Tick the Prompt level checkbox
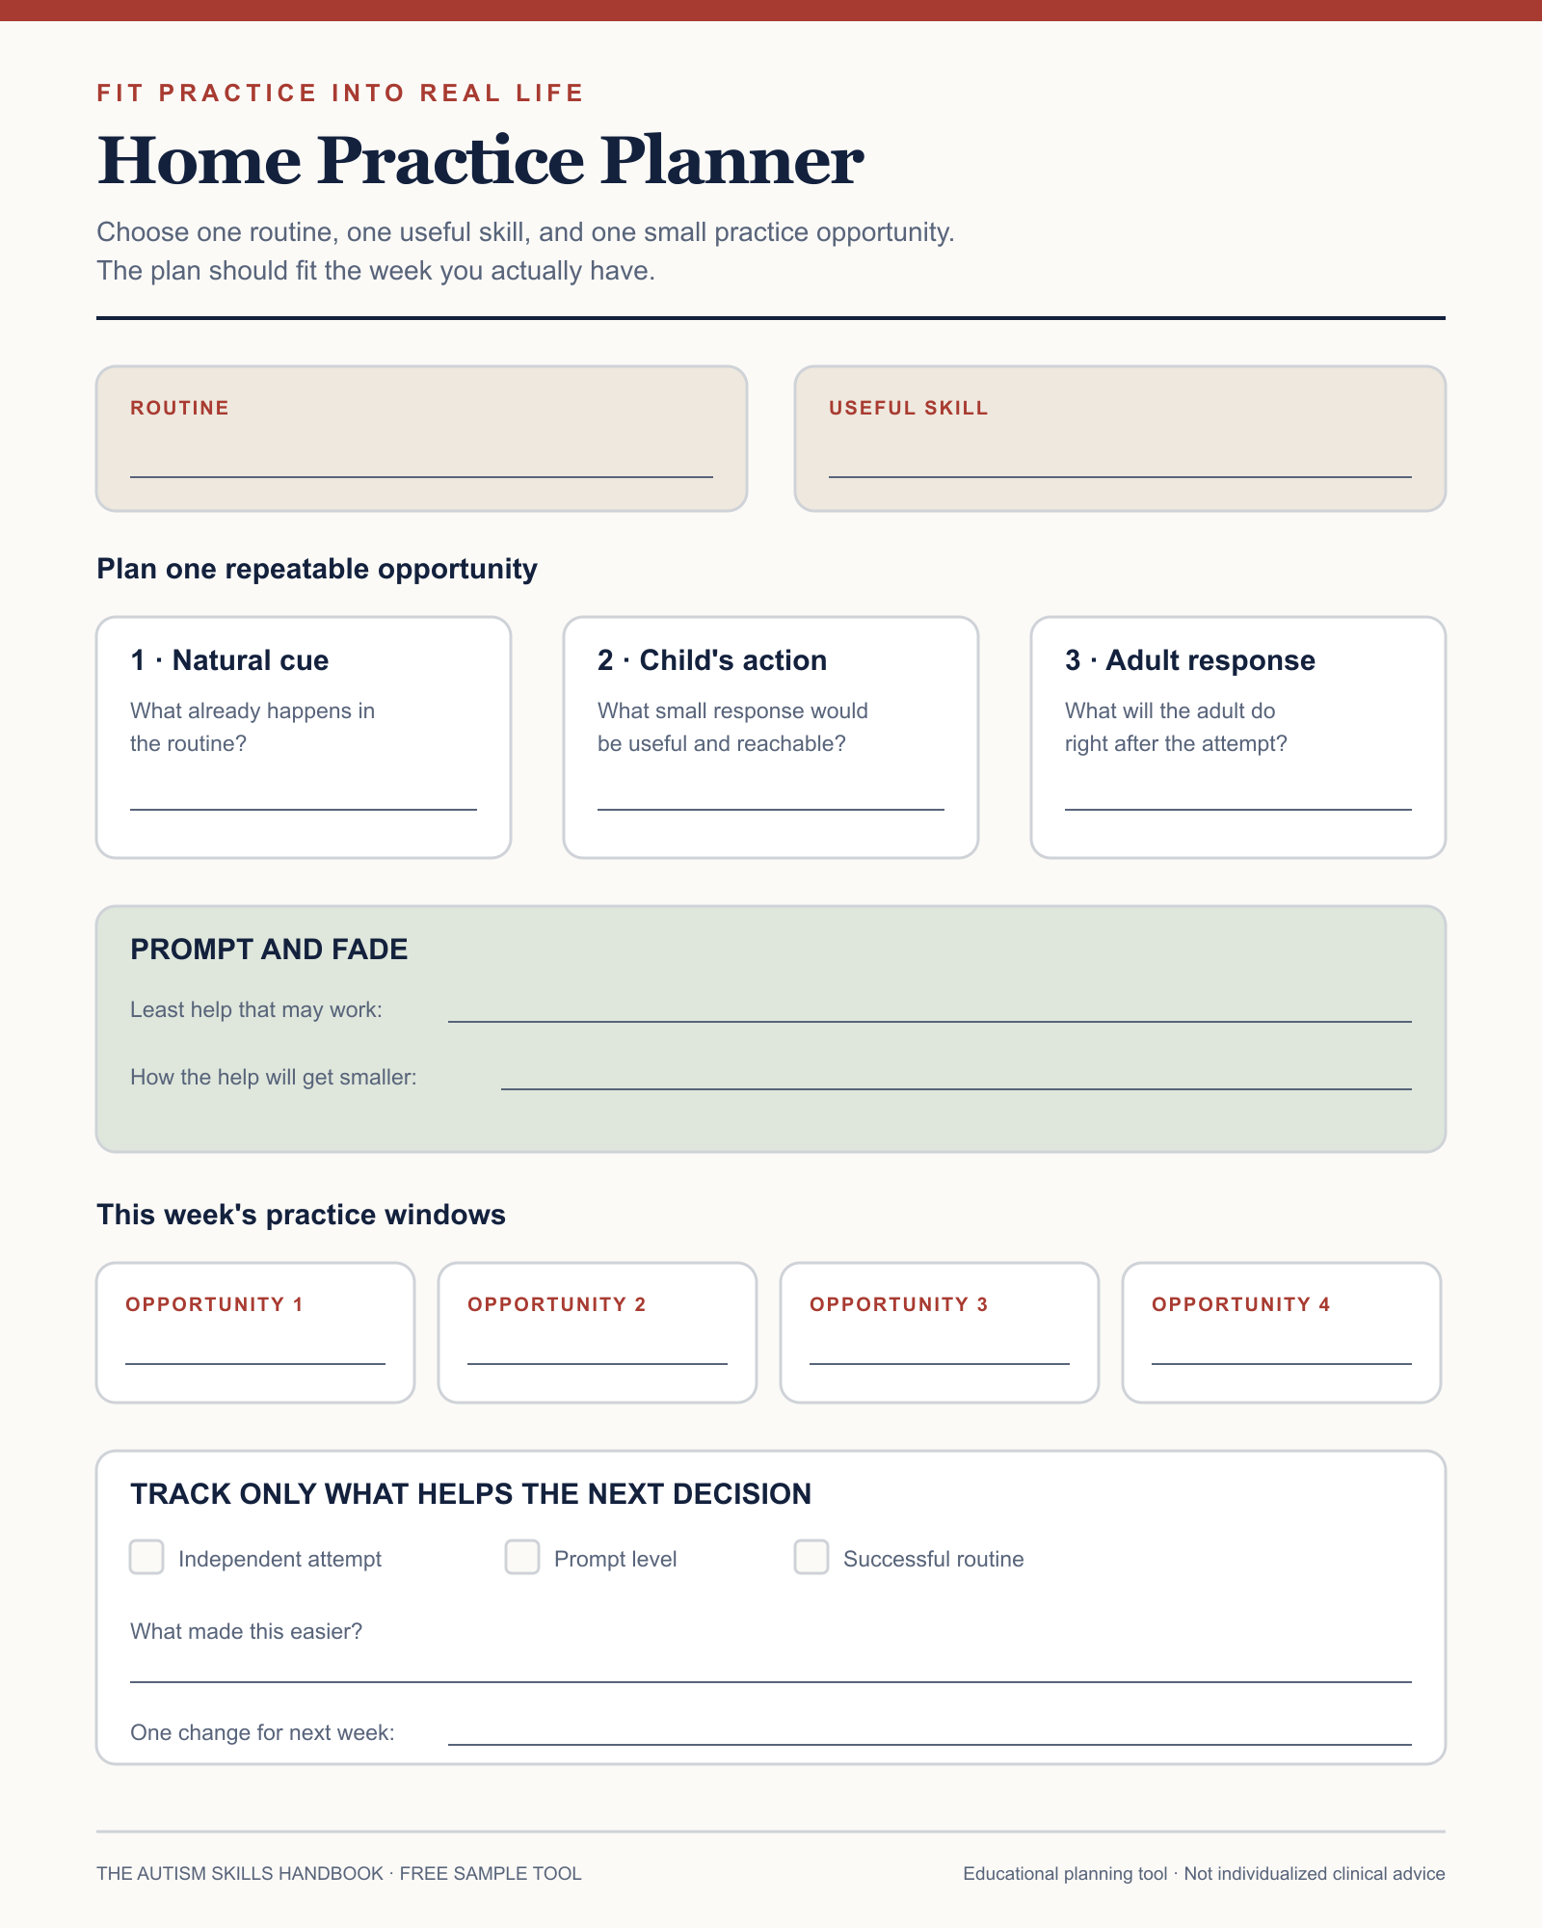 pos(522,1557)
